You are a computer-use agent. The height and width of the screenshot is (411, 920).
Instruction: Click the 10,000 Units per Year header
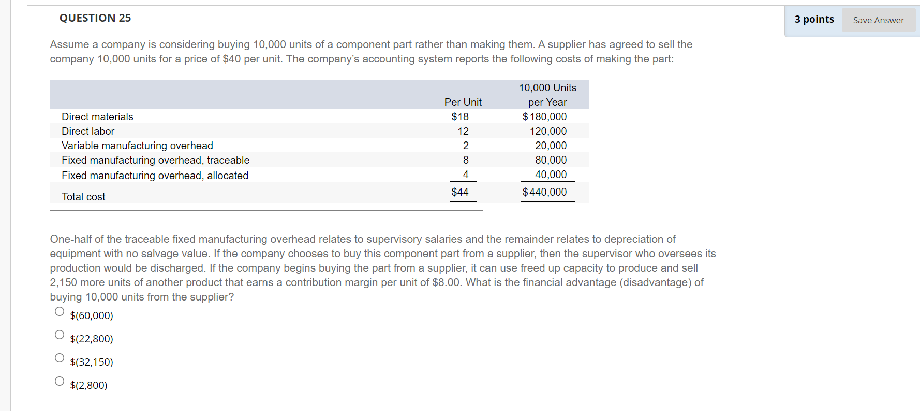pos(547,95)
